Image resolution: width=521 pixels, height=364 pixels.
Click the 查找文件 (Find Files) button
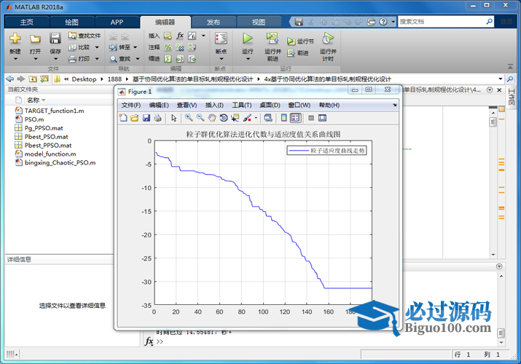click(85, 35)
